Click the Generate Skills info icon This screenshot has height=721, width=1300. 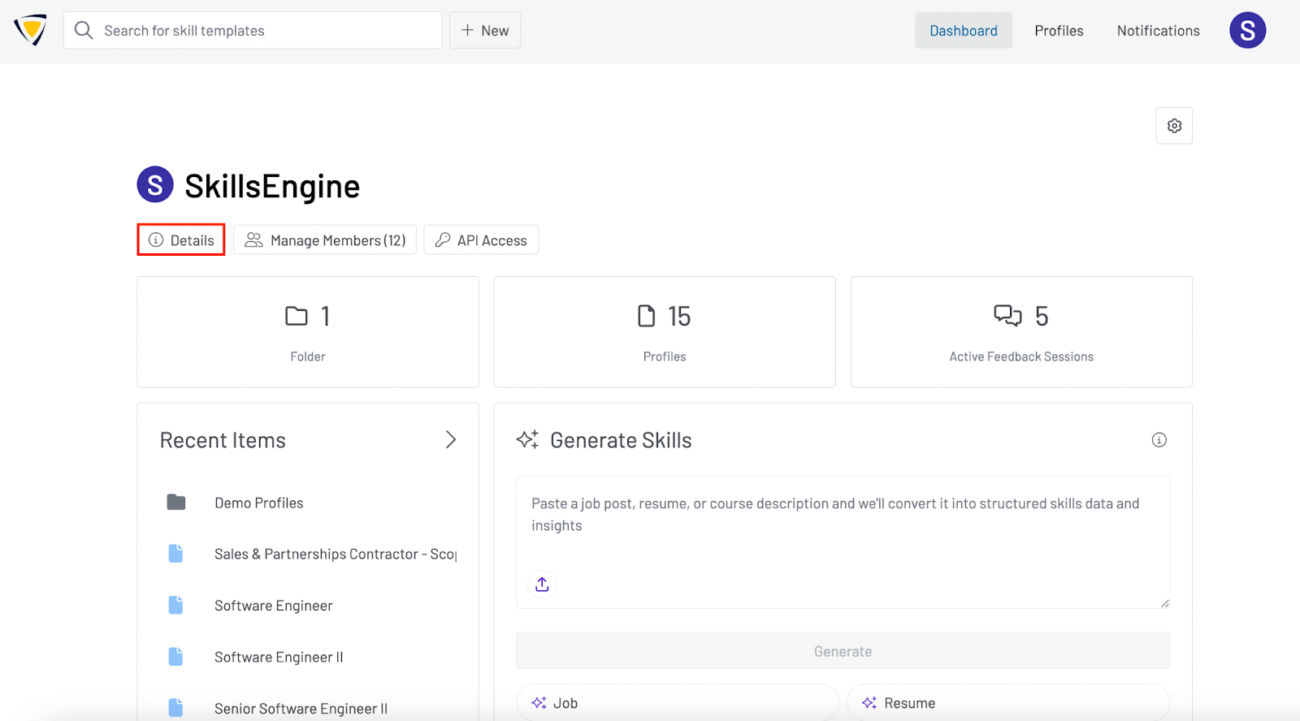point(1159,440)
